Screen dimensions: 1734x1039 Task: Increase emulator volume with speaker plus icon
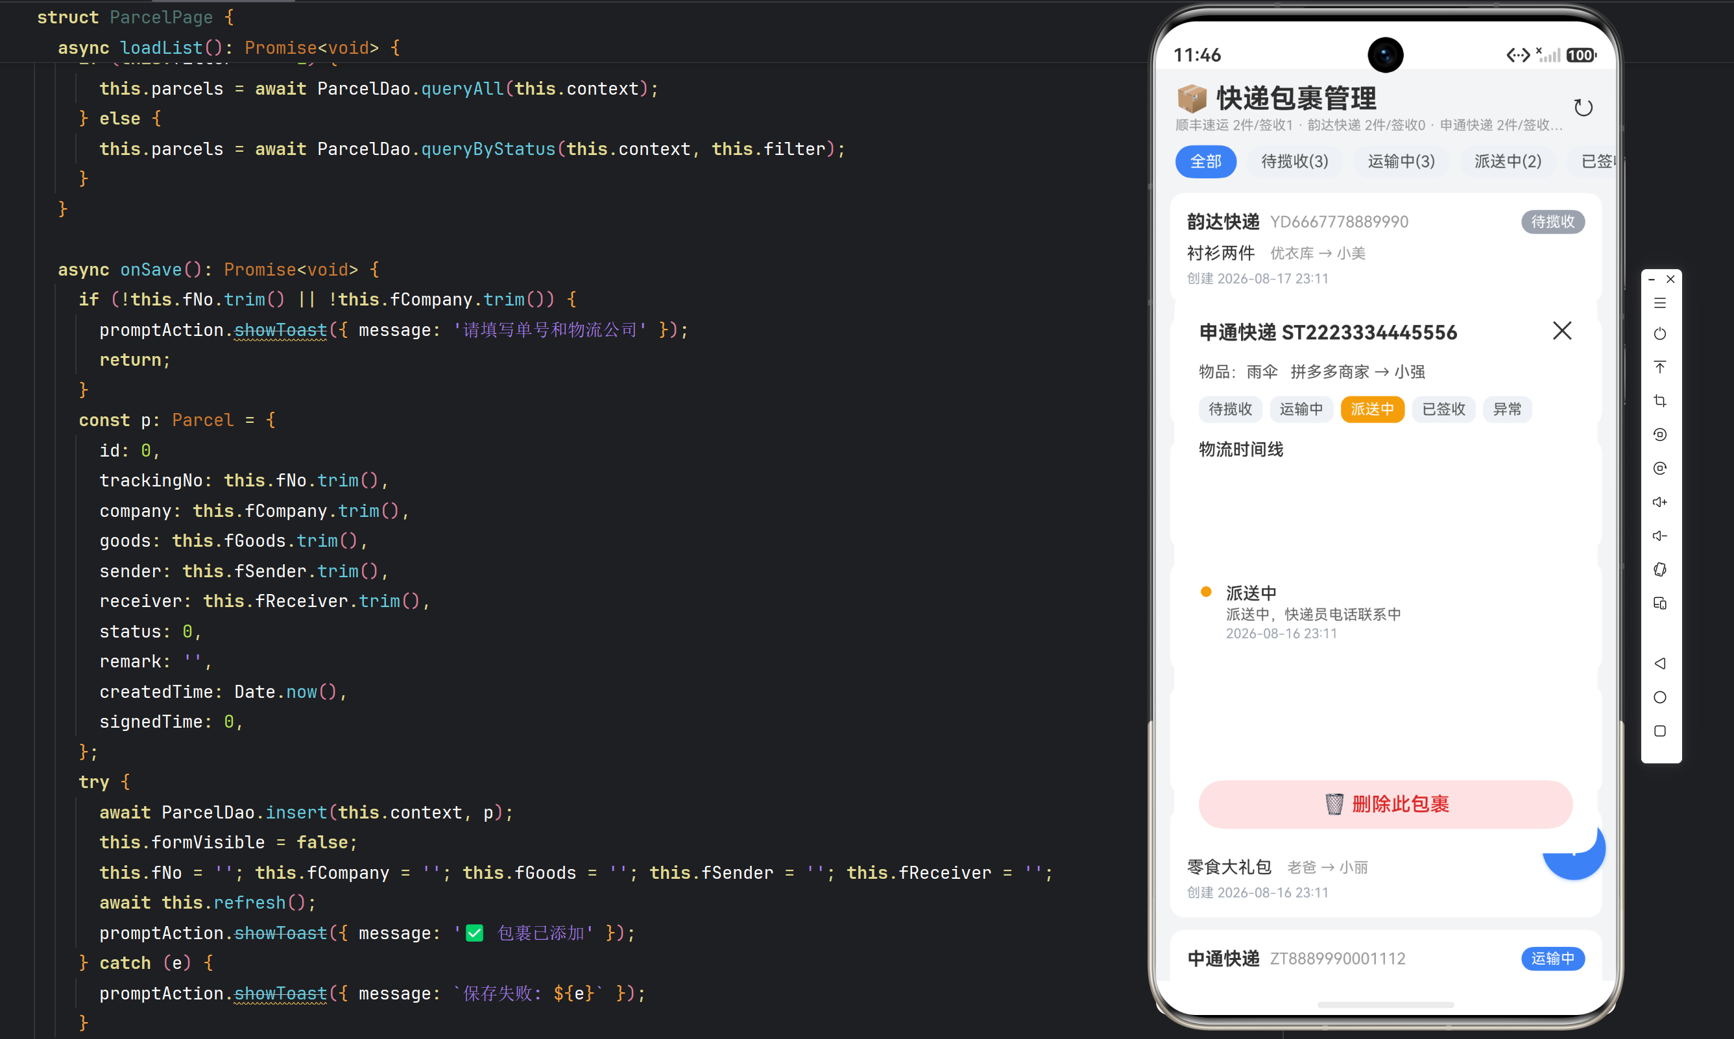coord(1660,502)
